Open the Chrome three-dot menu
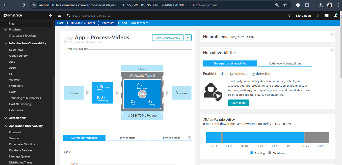This screenshot has height=165, width=342. point(338,5)
